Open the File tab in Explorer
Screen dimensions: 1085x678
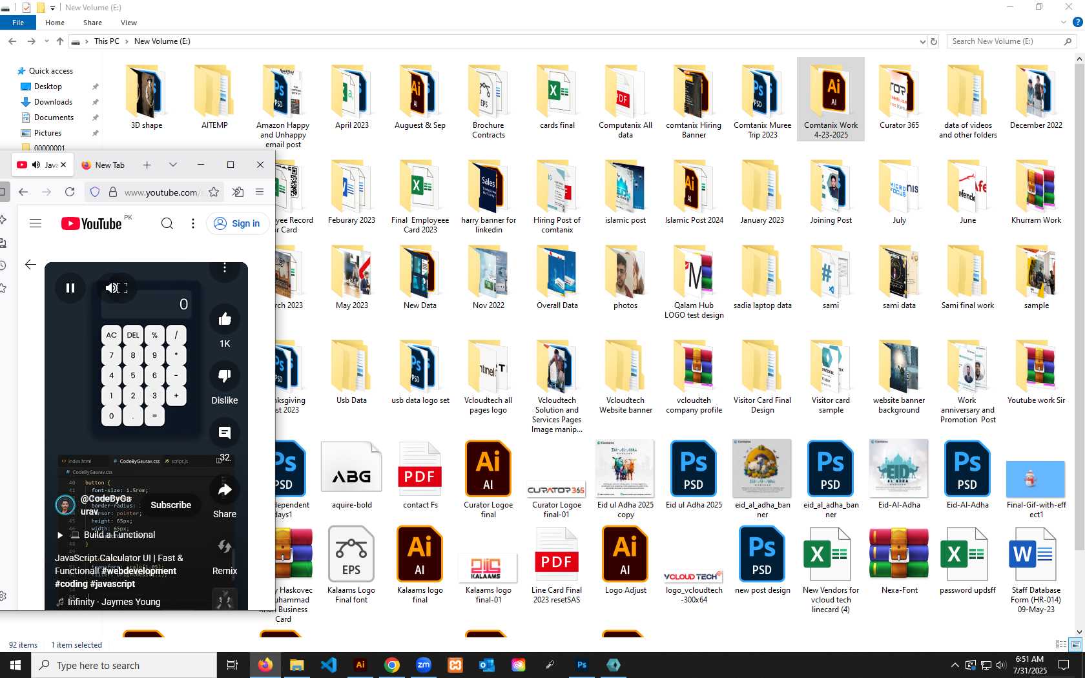point(18,23)
